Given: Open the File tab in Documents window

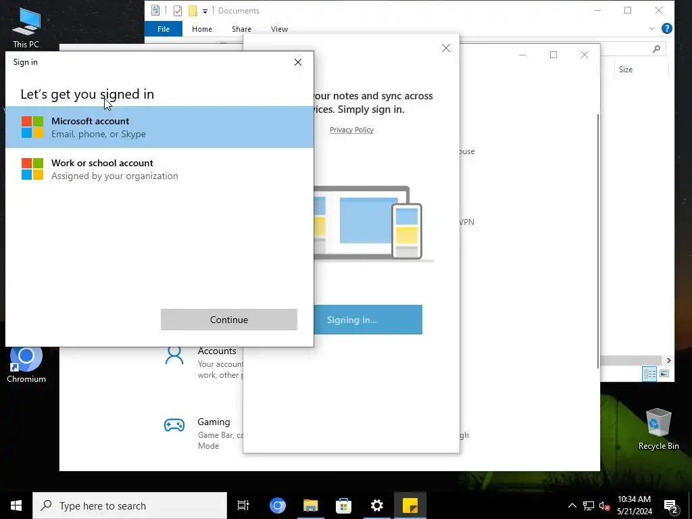Looking at the screenshot, I should [x=164, y=29].
